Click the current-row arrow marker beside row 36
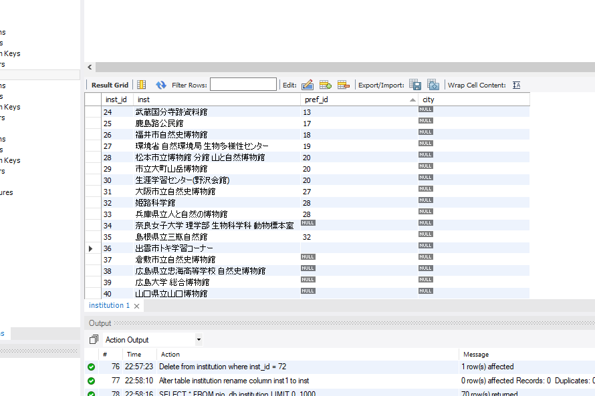This screenshot has width=595, height=396. (x=90, y=248)
